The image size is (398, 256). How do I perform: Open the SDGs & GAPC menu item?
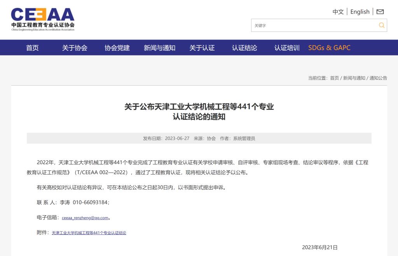click(329, 48)
